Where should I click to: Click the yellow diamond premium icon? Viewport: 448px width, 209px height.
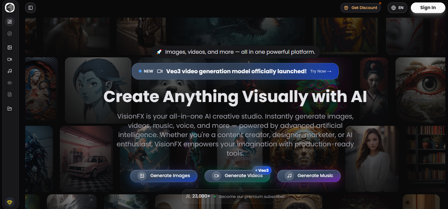click(10, 202)
